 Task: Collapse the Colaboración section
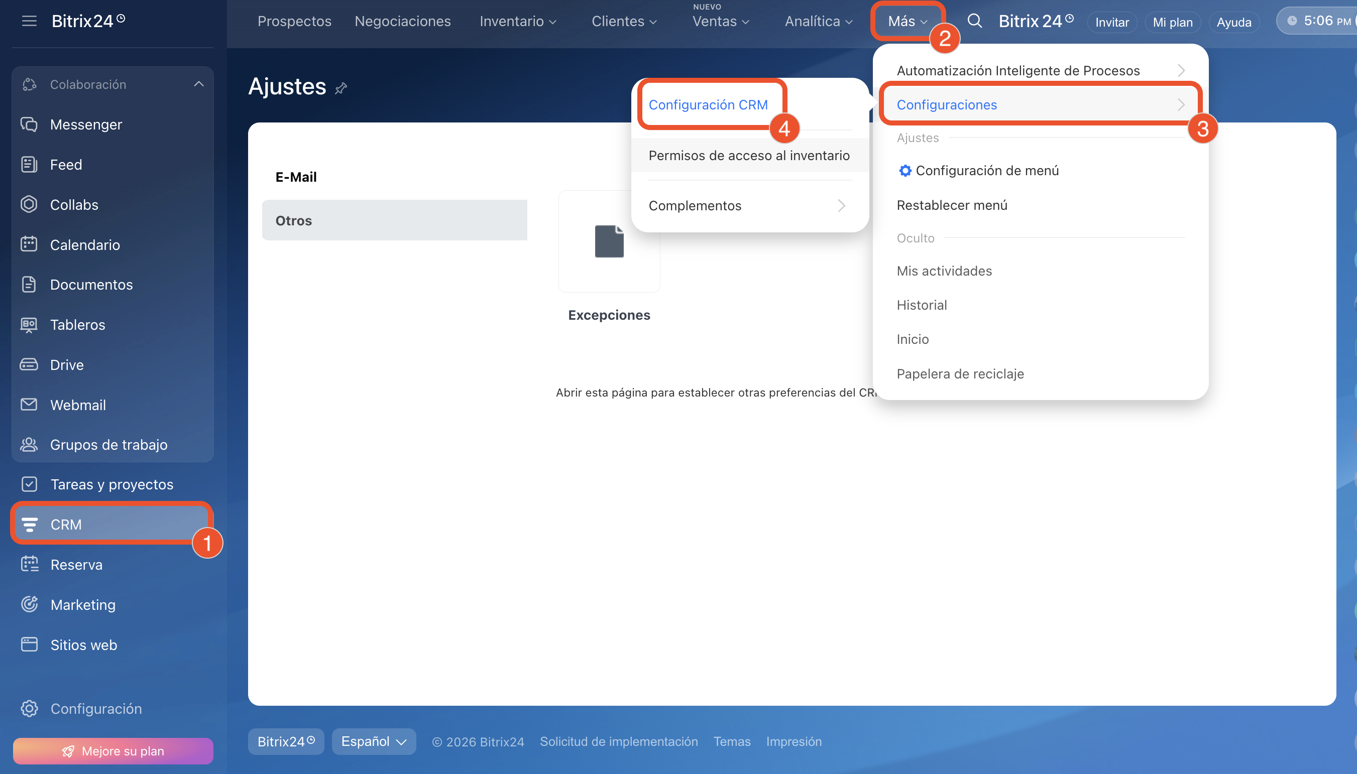(199, 84)
